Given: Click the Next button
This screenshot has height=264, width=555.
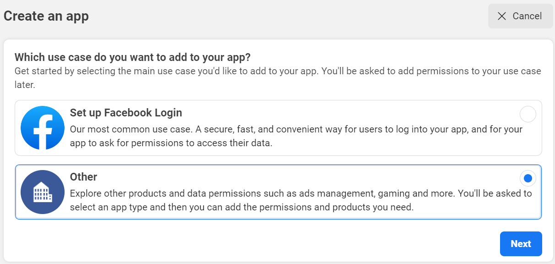Looking at the screenshot, I should [x=521, y=244].
